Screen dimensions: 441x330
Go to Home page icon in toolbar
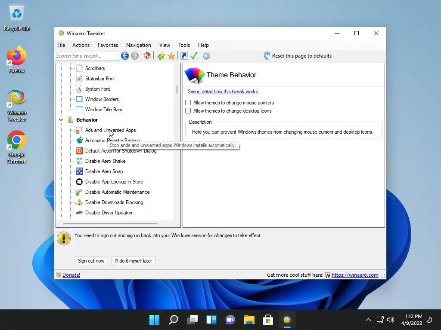147,56
